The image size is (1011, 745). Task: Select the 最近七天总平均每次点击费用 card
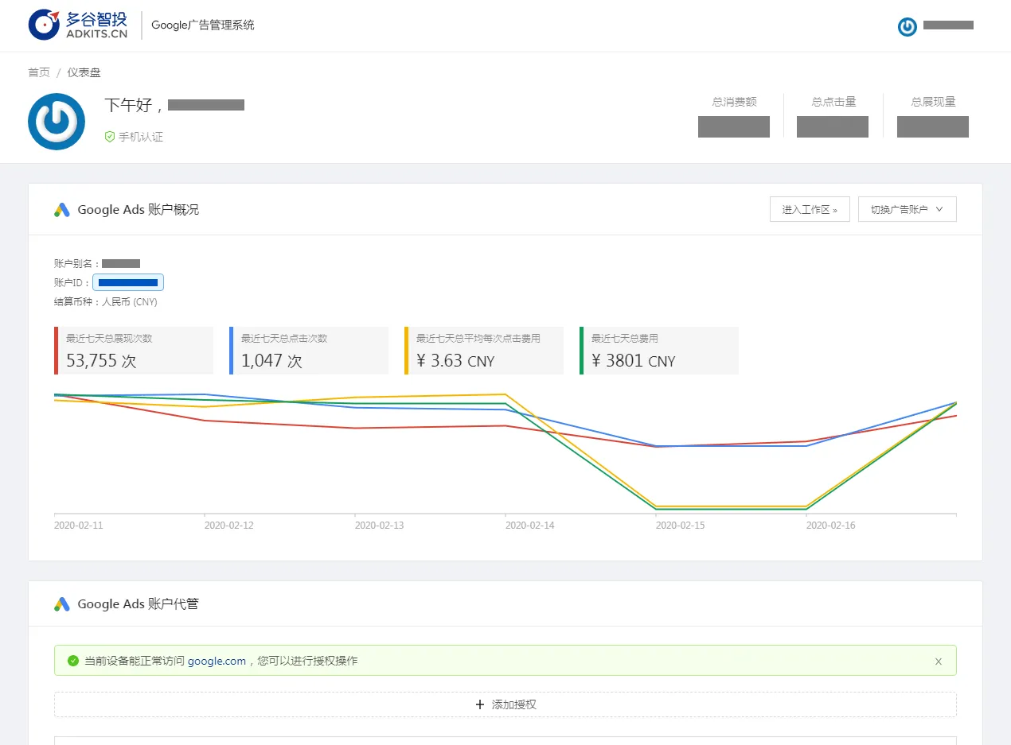click(484, 351)
